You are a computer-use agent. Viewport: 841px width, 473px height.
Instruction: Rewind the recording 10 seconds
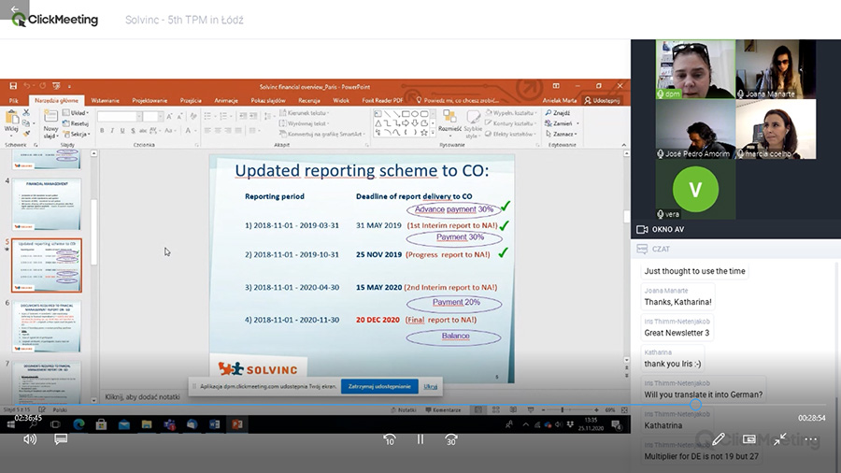[390, 439]
